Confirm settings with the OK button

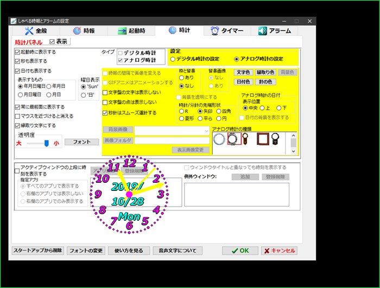point(240,251)
